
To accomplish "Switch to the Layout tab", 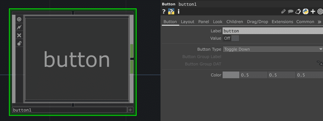I will click(187, 22).
